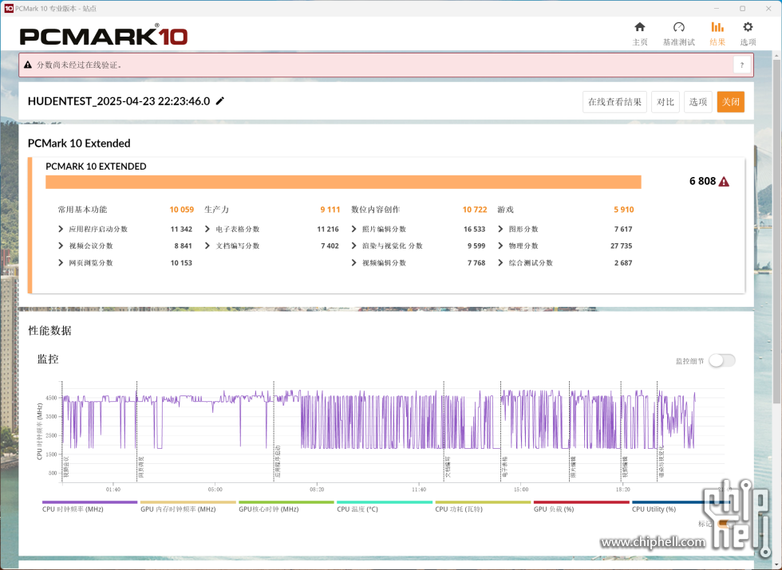
Task: Click the 对比 compare button
Action: (x=665, y=102)
